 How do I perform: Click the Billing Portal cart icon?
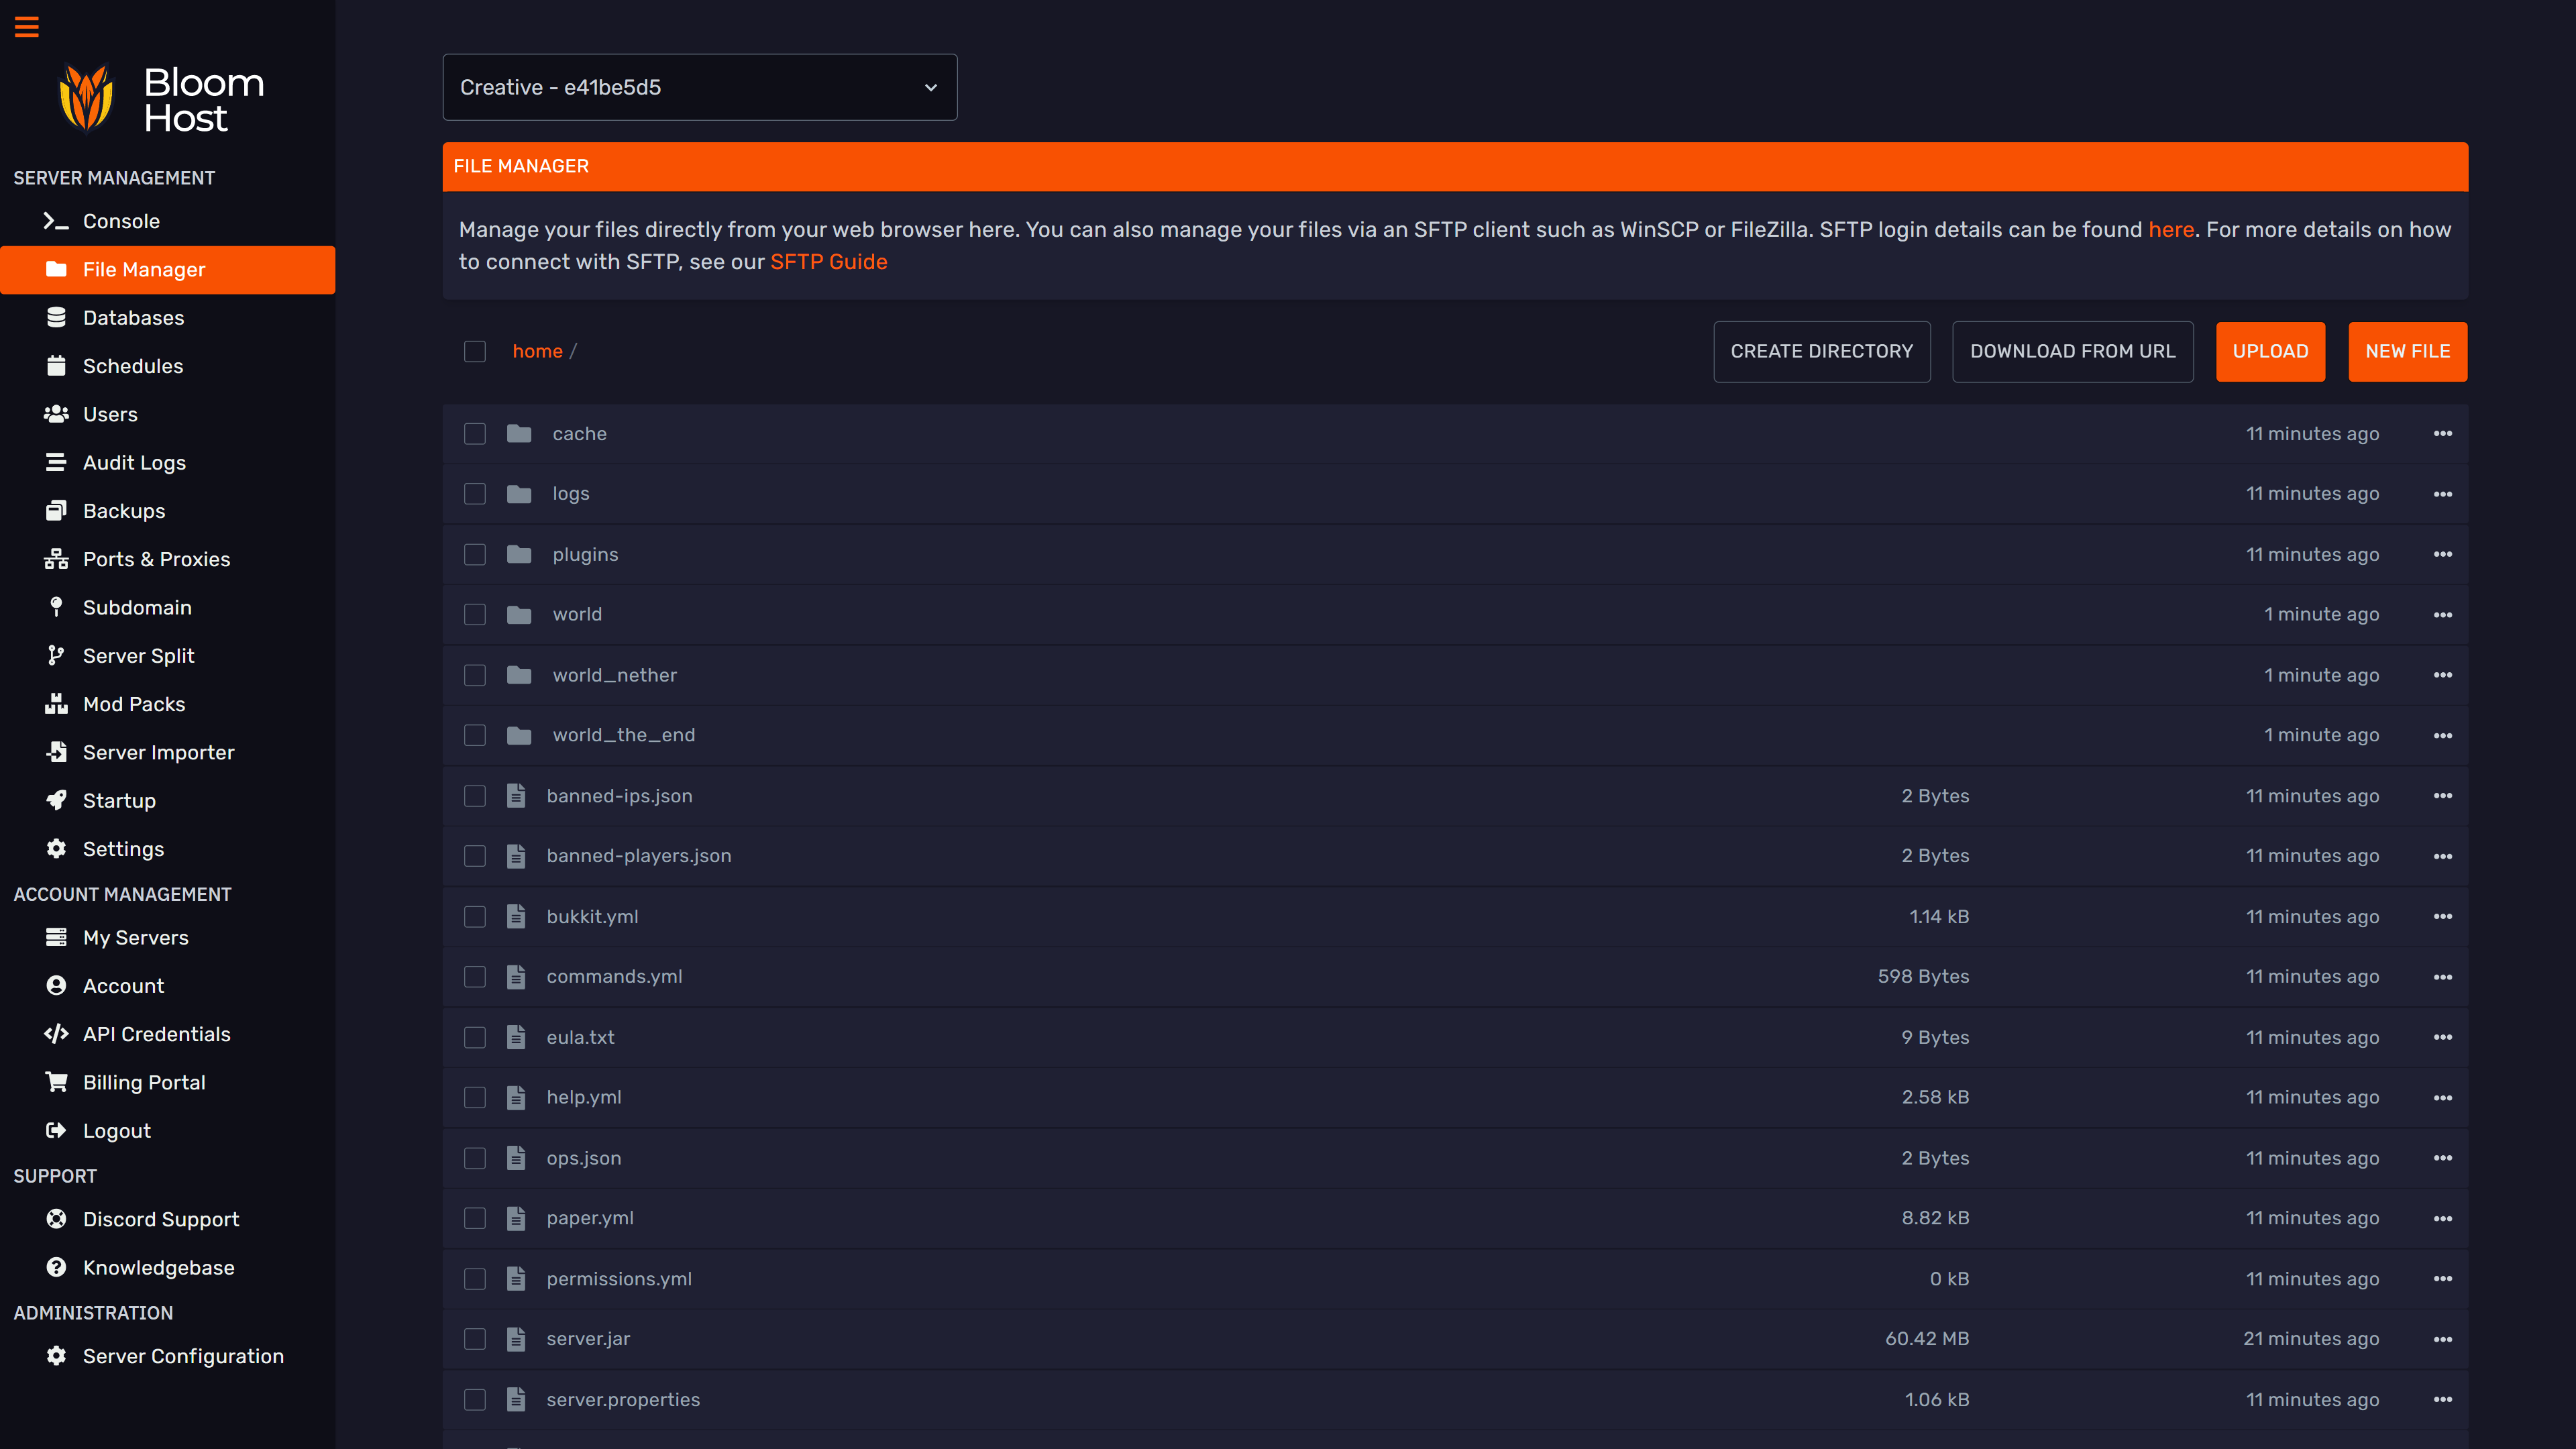(x=56, y=1083)
